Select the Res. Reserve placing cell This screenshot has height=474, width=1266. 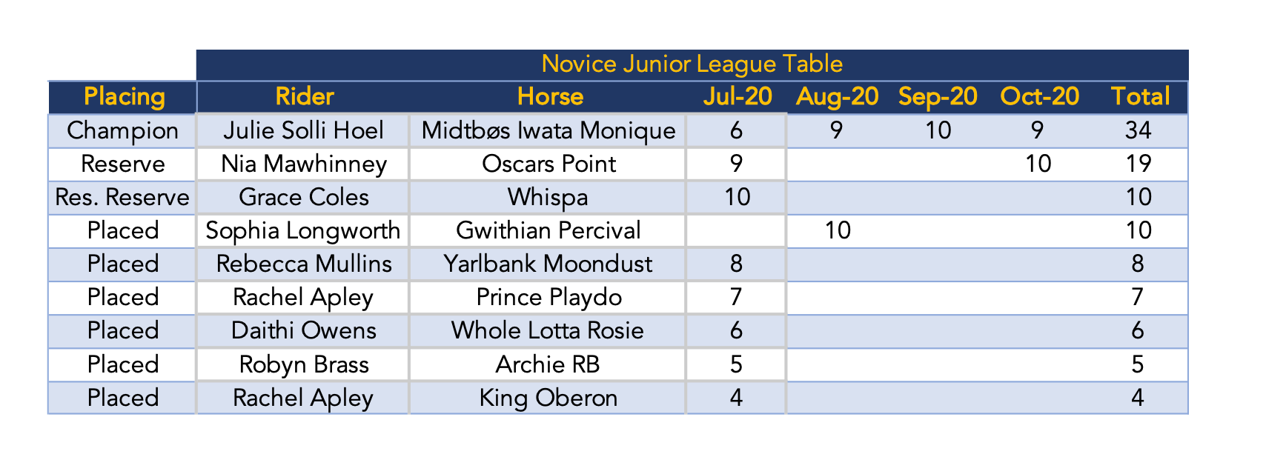(x=122, y=198)
